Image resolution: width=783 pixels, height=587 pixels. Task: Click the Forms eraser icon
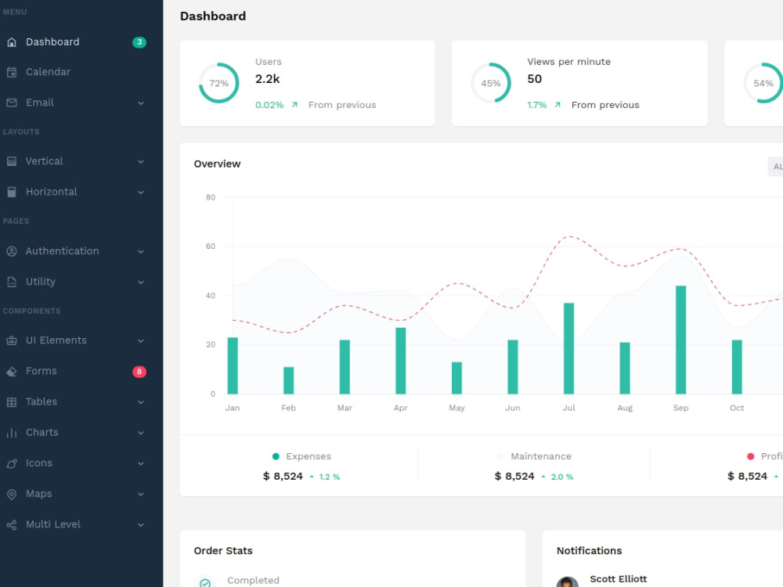12,372
